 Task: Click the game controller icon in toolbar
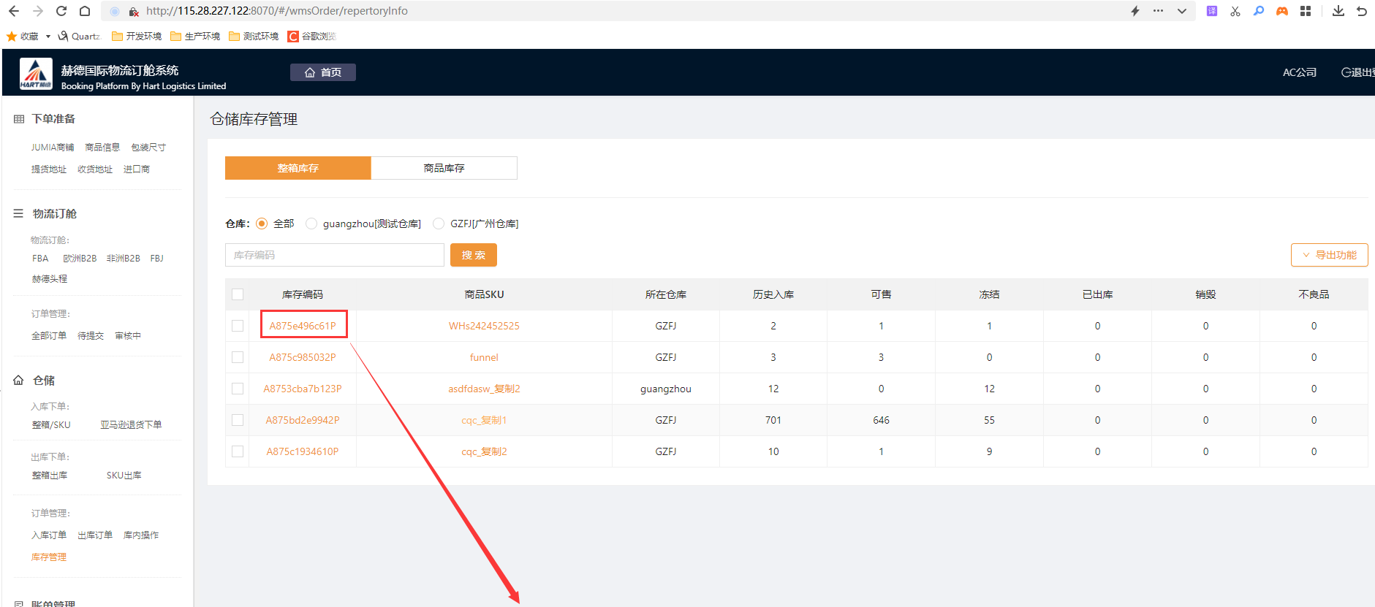click(1281, 11)
